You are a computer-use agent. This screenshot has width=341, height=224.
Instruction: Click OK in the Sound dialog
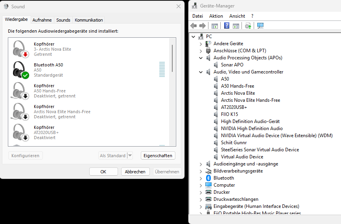103,172
